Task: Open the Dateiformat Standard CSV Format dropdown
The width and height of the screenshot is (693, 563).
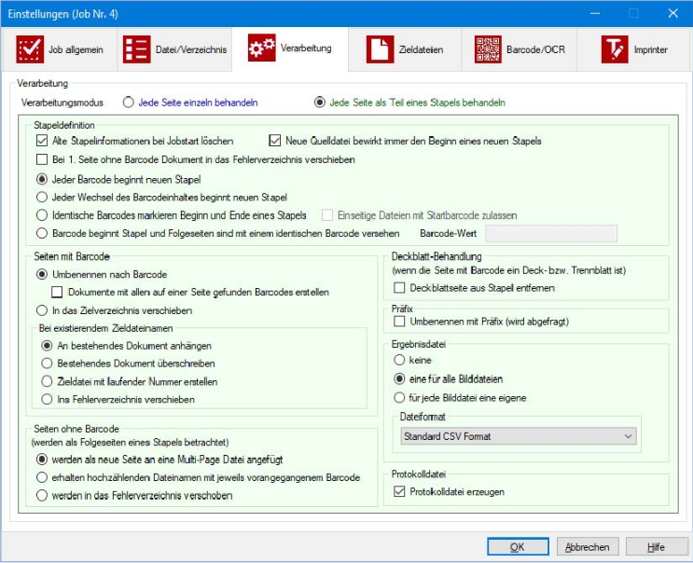Action: [x=519, y=436]
